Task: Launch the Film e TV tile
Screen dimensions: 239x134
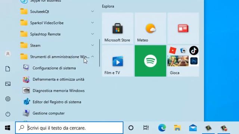Action: [118, 61]
